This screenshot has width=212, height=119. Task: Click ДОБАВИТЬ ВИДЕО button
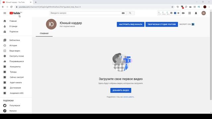point(121,90)
